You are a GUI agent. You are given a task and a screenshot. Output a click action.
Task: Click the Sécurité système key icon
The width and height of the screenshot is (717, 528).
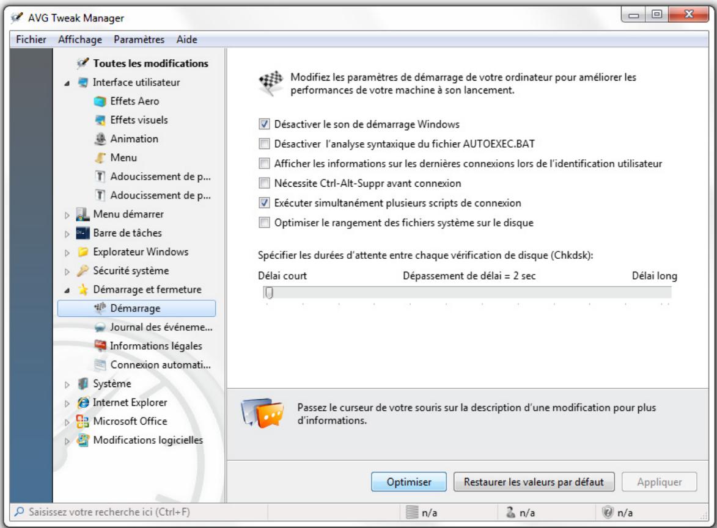point(83,270)
